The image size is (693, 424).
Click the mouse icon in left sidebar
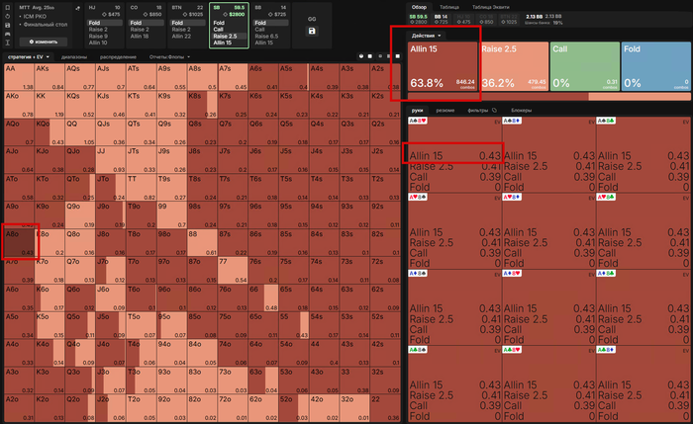(8, 17)
